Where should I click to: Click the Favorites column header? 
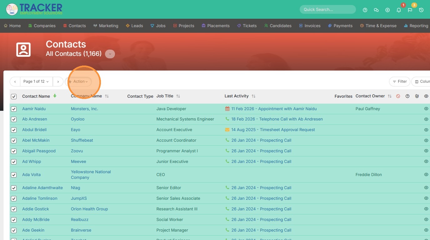click(x=343, y=96)
